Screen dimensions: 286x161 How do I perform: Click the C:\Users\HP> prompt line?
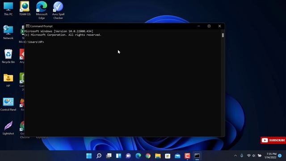(x=34, y=42)
